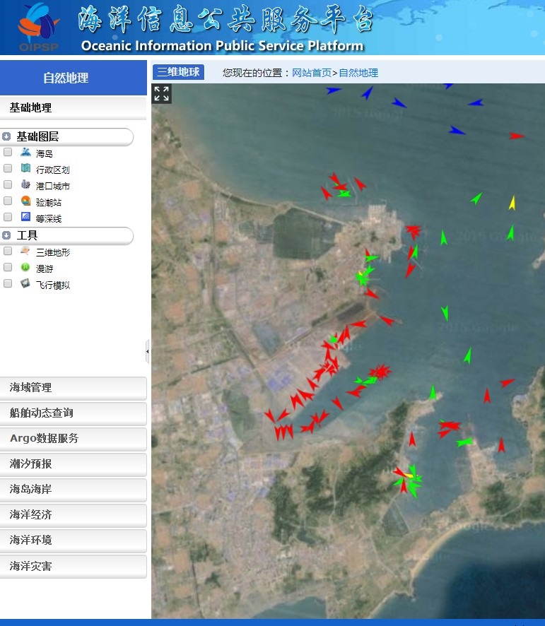The width and height of the screenshot is (545, 626).
Task: Click the 等深线 contour icon
Action: click(25, 217)
